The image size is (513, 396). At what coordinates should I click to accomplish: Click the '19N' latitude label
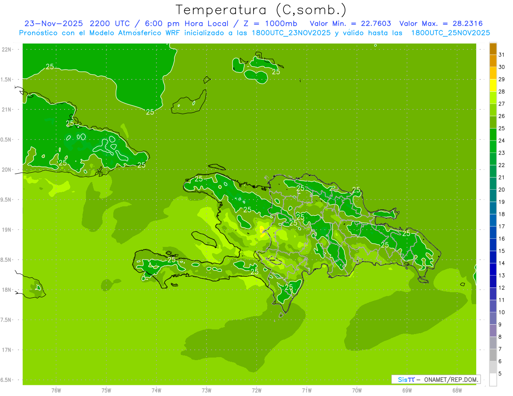coord(7,230)
